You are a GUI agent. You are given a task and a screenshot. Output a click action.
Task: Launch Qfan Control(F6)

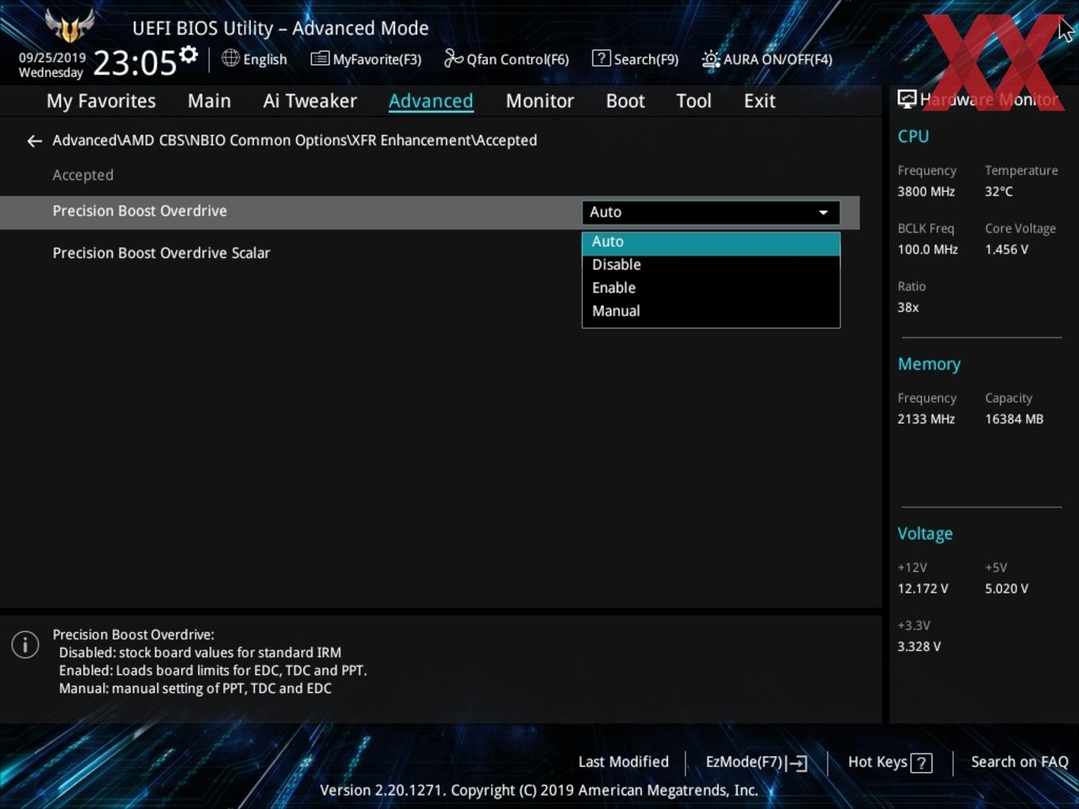(x=506, y=59)
